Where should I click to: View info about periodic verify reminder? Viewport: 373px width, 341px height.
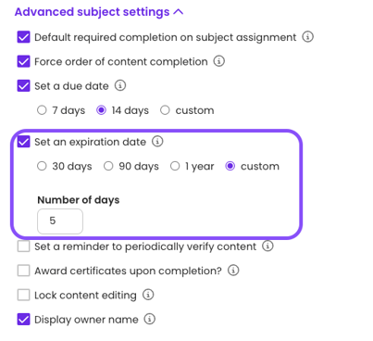pyautogui.click(x=267, y=246)
